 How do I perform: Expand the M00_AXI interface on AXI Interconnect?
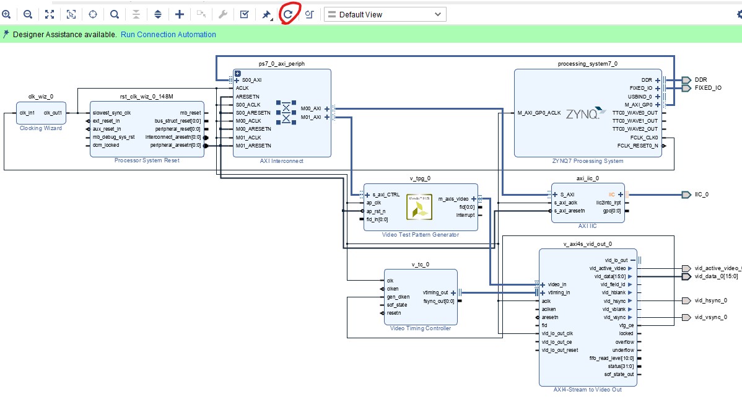[326, 108]
